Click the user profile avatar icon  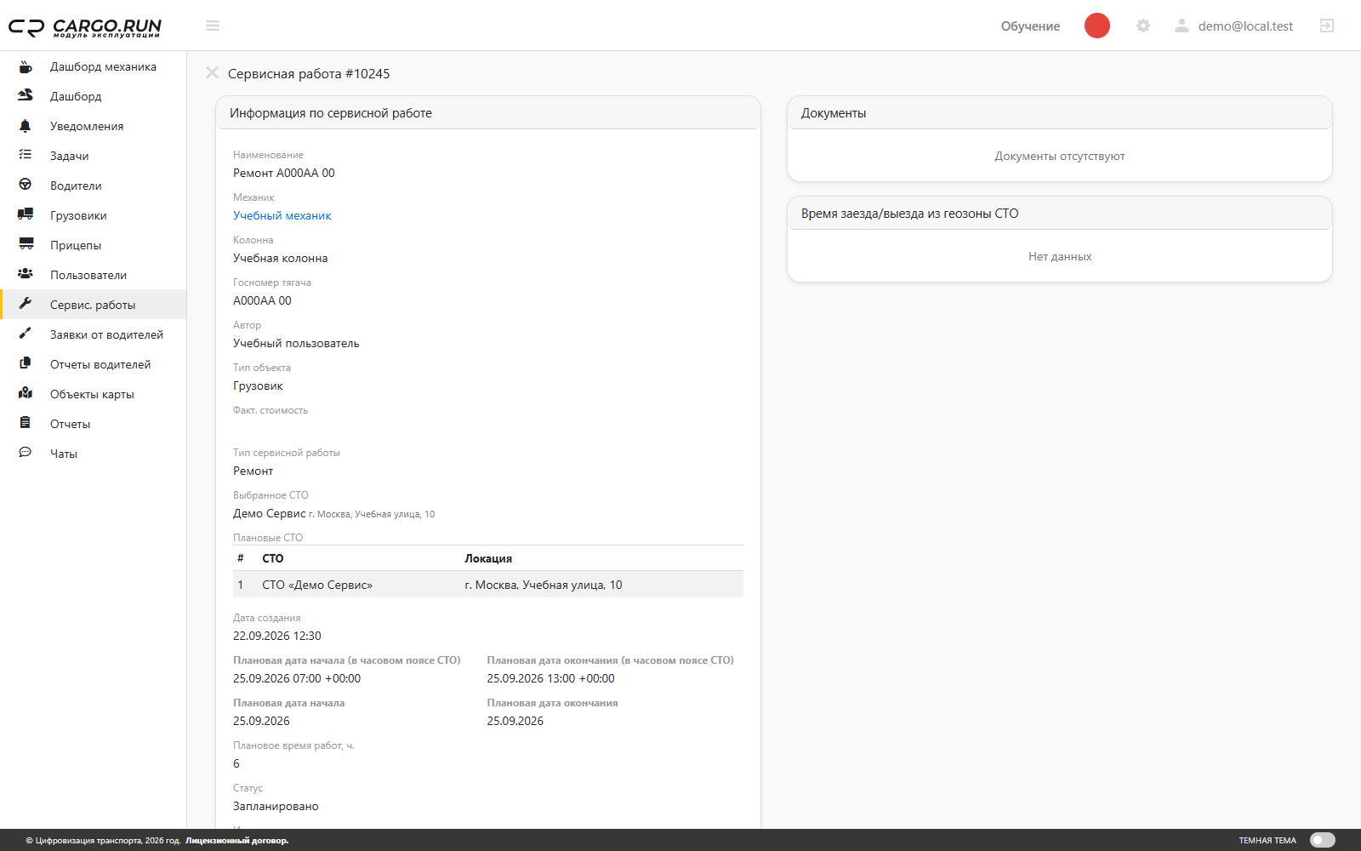pyautogui.click(x=1182, y=26)
